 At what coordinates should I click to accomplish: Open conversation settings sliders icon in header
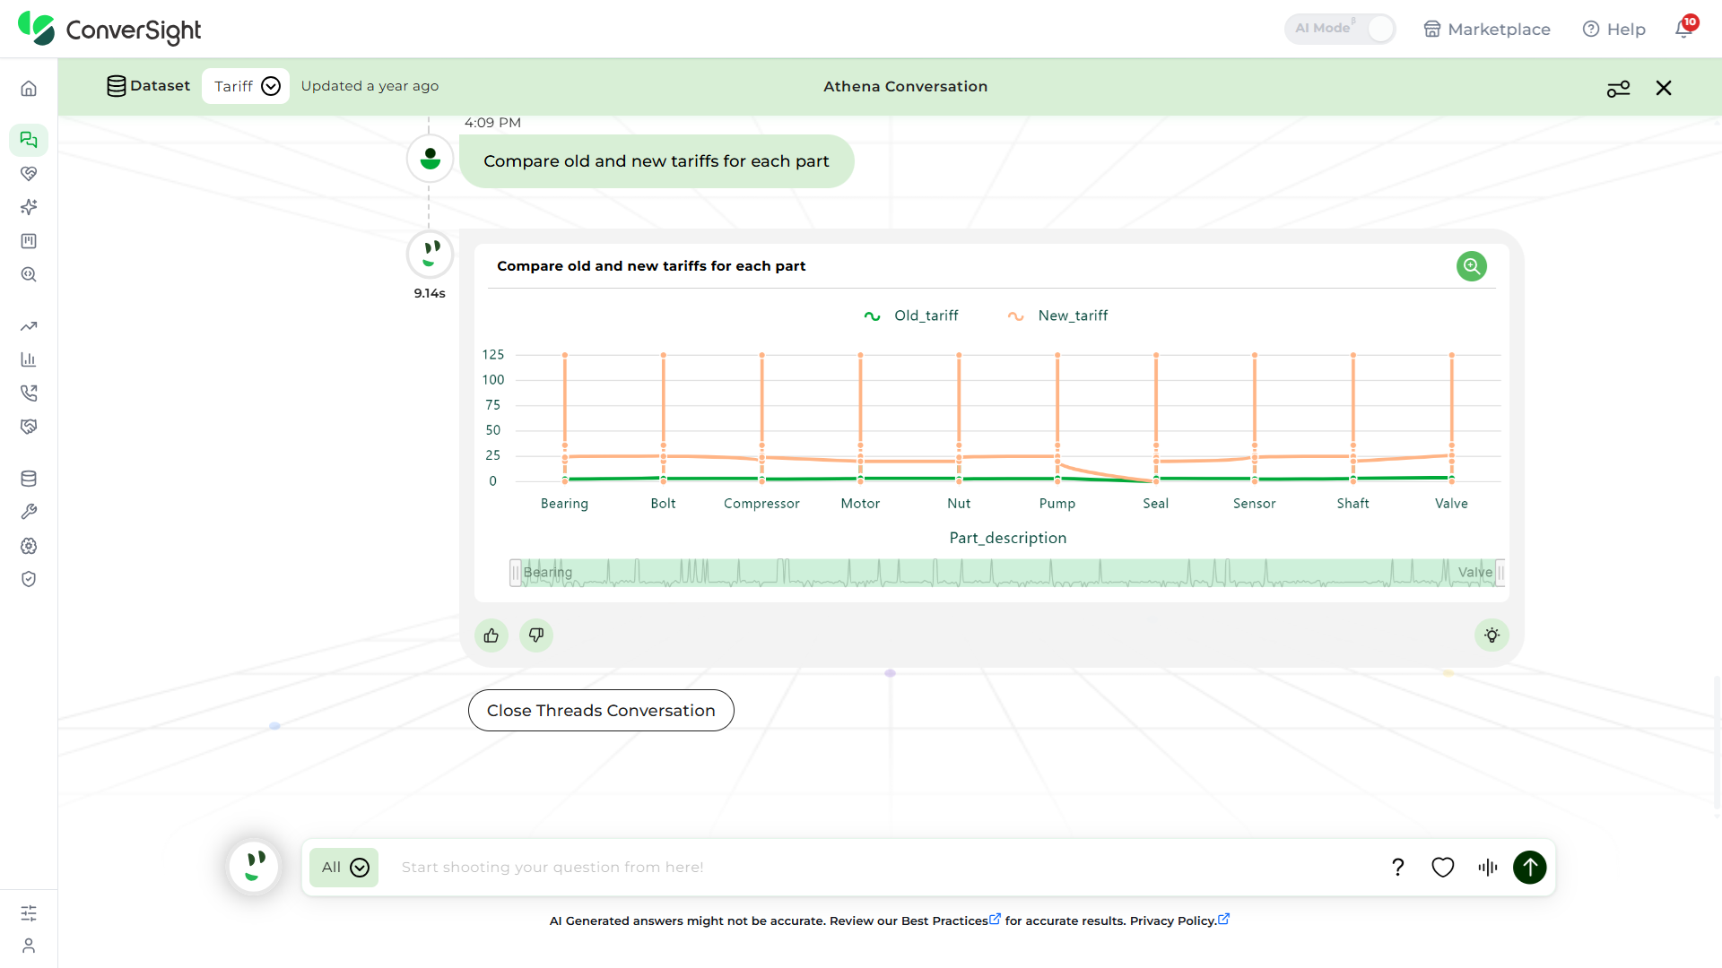point(1618,88)
